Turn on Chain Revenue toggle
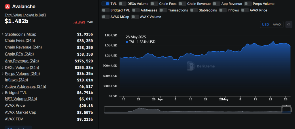295x129 pixels. (182, 4)
